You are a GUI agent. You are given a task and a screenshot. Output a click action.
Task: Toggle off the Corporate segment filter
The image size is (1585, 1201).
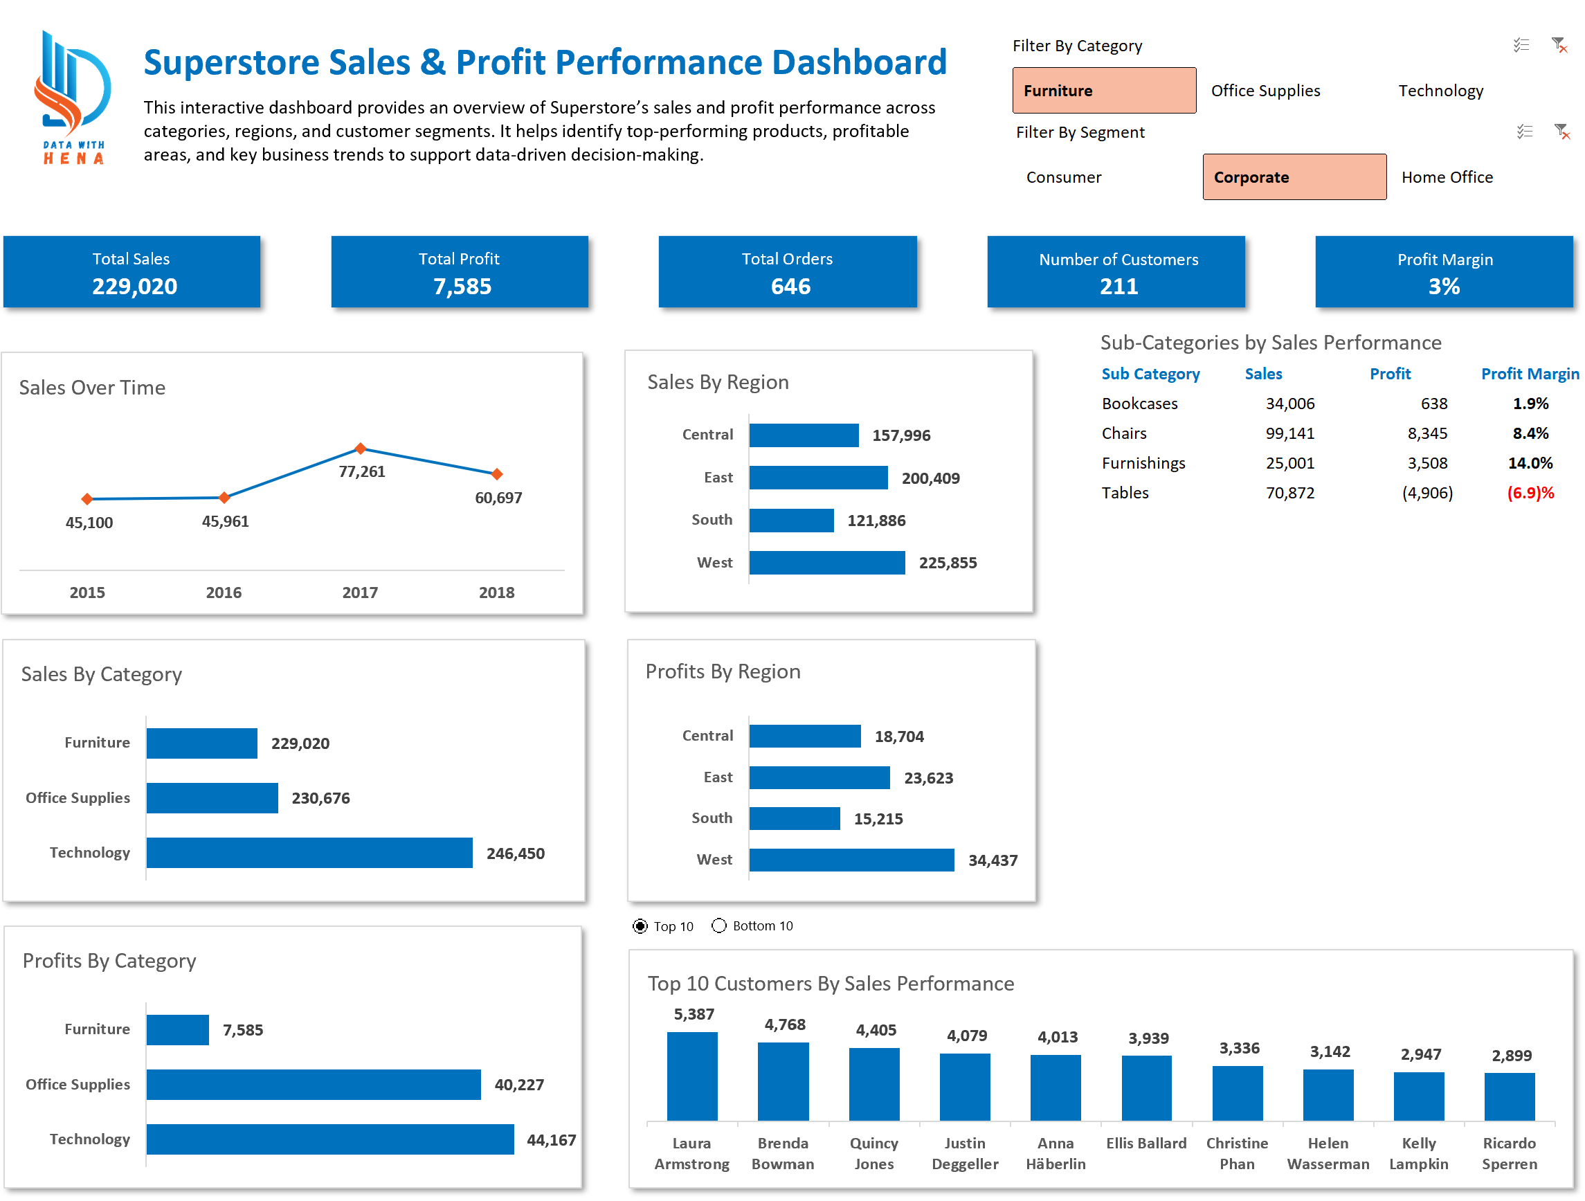[x=1294, y=177]
